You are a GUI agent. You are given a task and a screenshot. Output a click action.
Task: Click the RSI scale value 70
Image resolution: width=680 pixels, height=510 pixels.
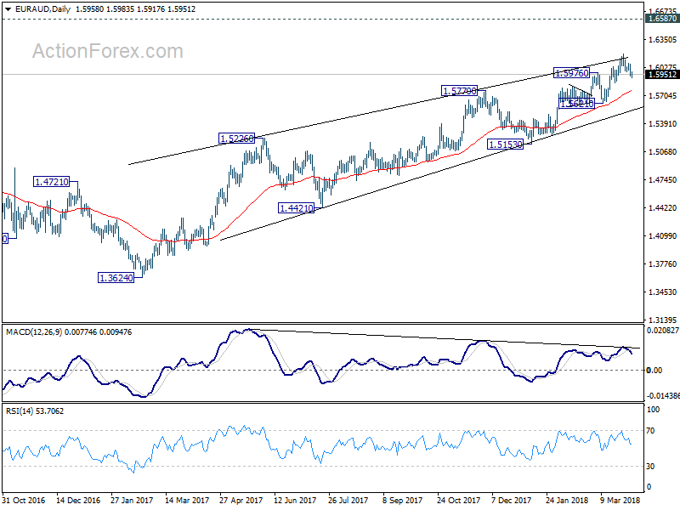point(650,431)
